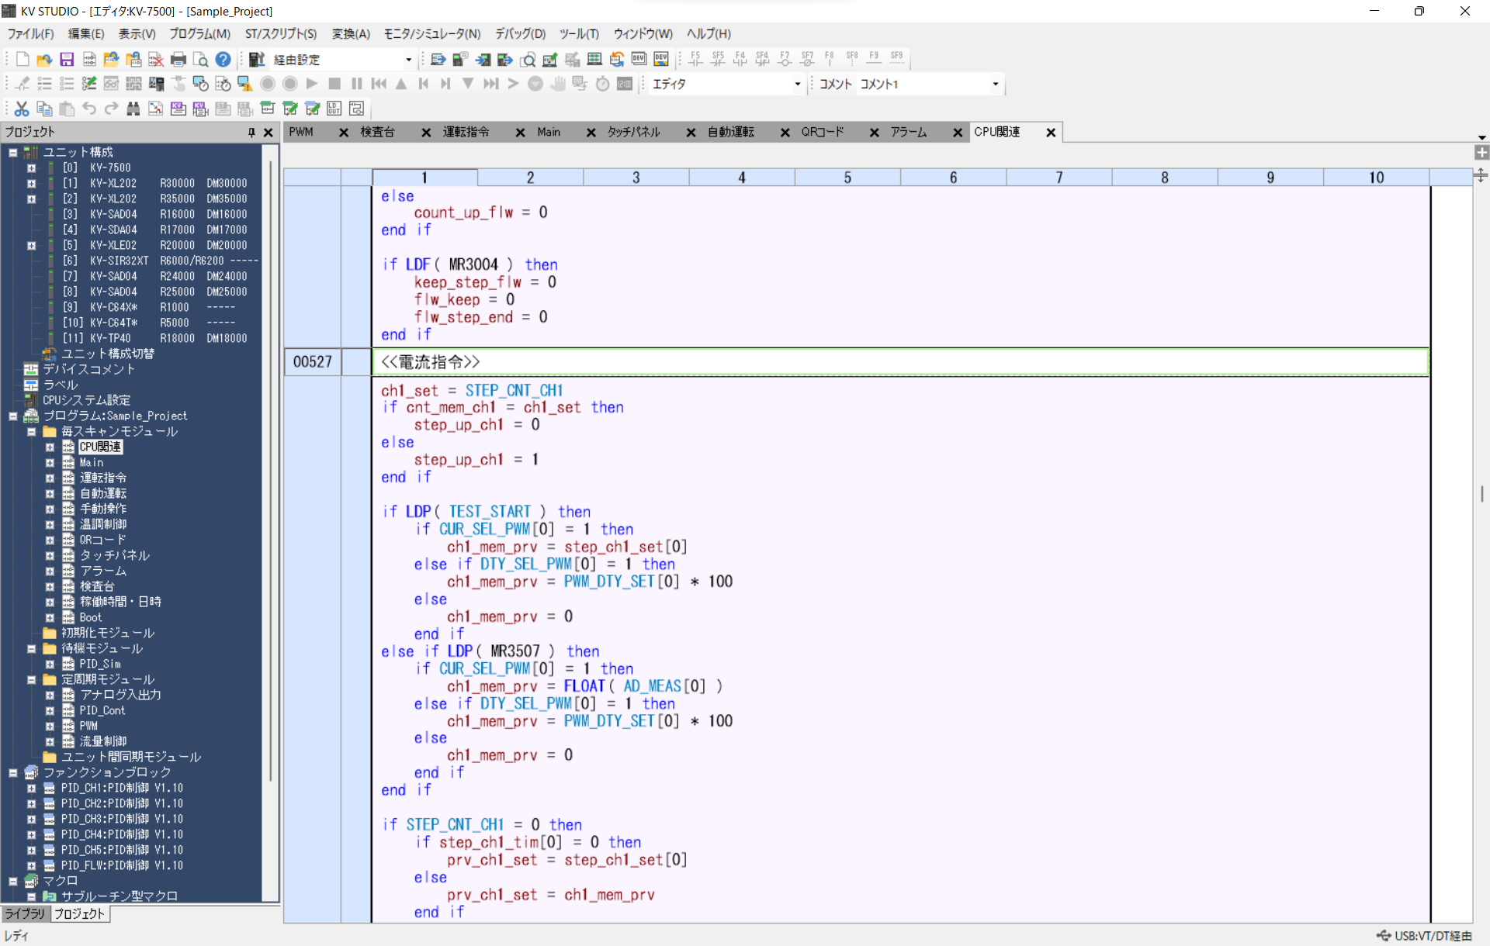Click the Undo arrow icon
This screenshot has height=946, width=1490.
[x=89, y=109]
